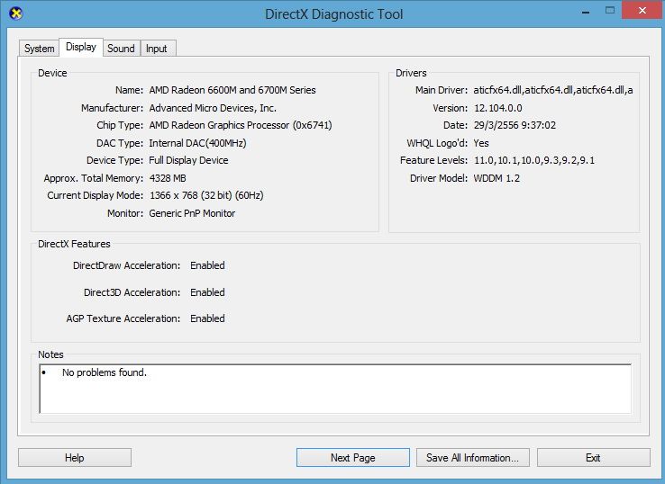Select device name 'AMD Radeon 6600M and 6700M Series'
The image size is (665, 484).
[232, 90]
